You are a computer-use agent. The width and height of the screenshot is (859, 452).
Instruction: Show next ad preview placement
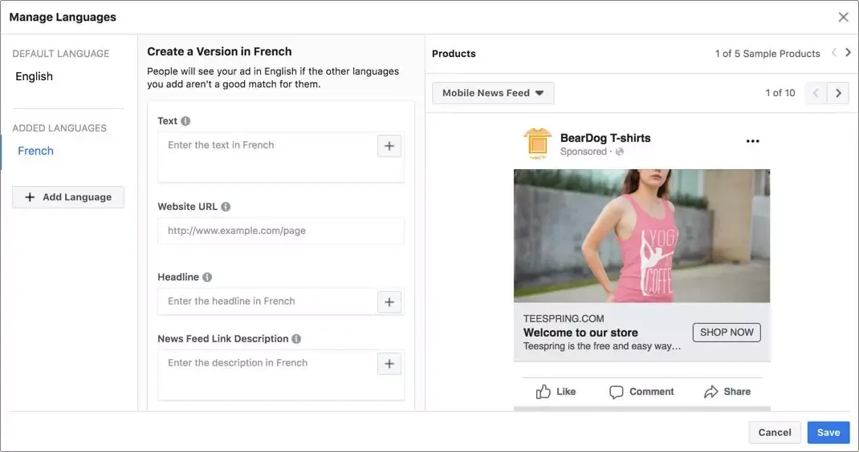(838, 93)
